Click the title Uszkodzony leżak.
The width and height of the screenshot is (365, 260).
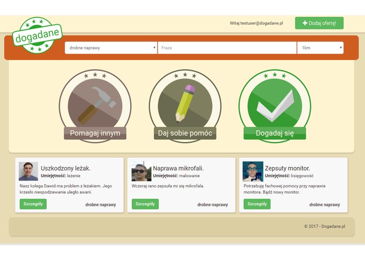click(66, 168)
